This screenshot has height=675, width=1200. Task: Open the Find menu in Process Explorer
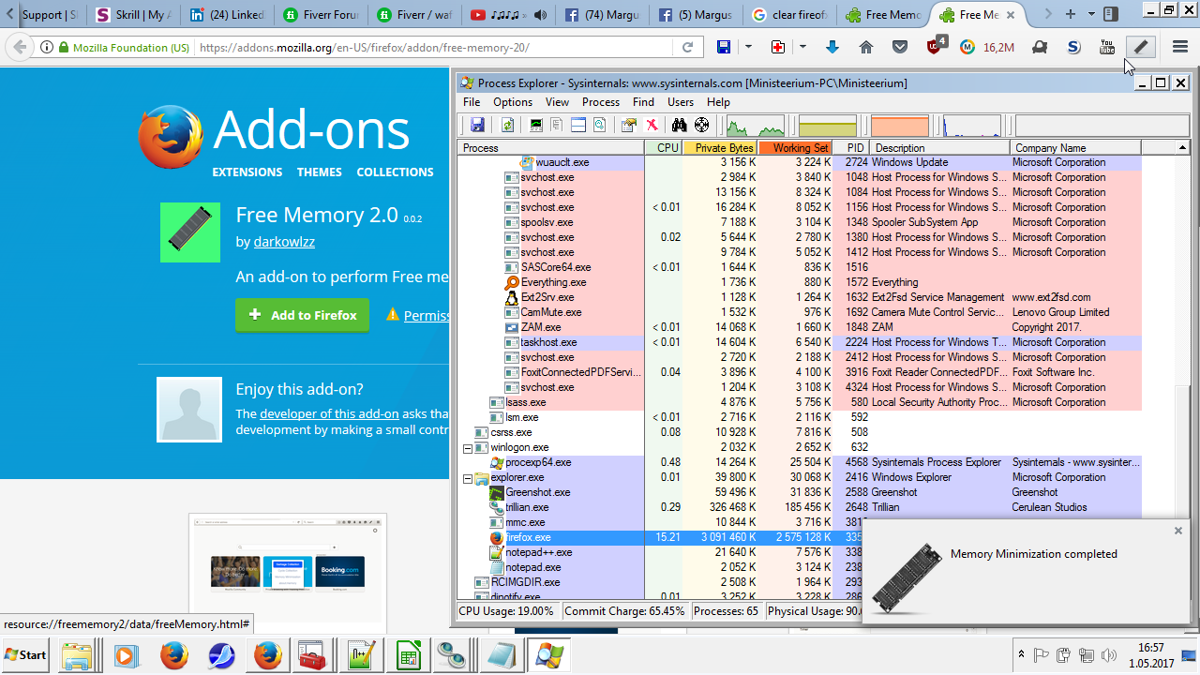click(x=643, y=102)
